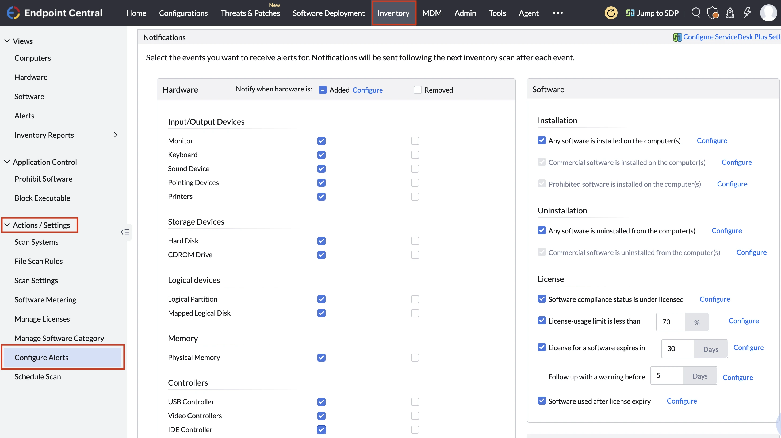Open the Tools tab
The width and height of the screenshot is (781, 438).
(497, 13)
